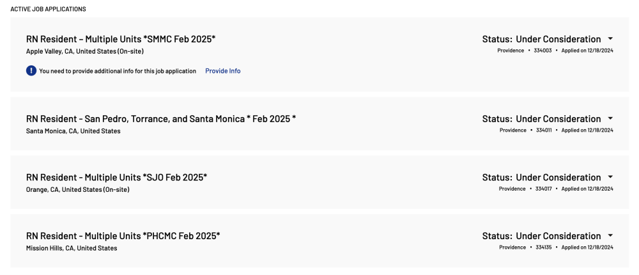Click job ID 334003 details
The height and width of the screenshot is (275, 639).
click(542, 51)
